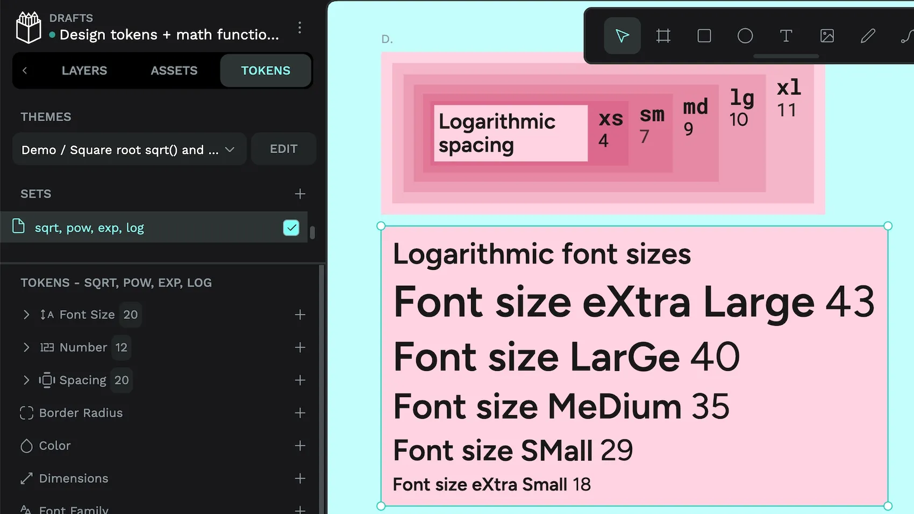Click the Edit themes button
Screen dimensions: 914x514
tap(283, 149)
